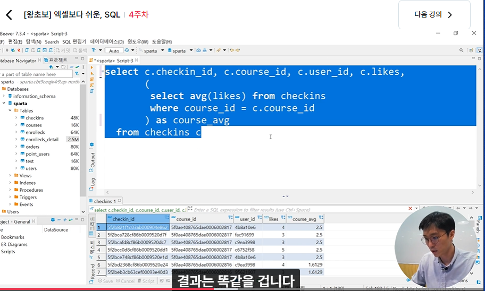Click the project panel settings gear icon

coord(53,220)
